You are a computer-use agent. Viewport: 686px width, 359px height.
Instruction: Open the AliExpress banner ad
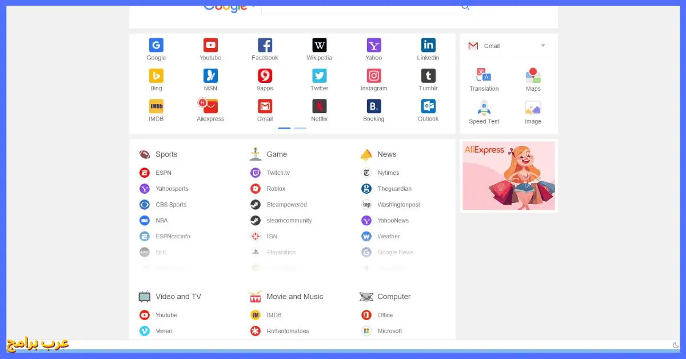coord(509,176)
